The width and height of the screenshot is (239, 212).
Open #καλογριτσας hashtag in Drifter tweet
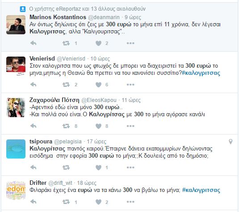[201, 190]
